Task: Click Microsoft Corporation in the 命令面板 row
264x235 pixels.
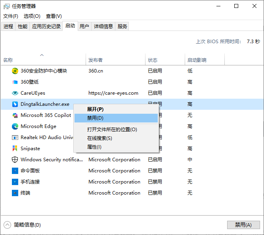Action: tap(115, 171)
